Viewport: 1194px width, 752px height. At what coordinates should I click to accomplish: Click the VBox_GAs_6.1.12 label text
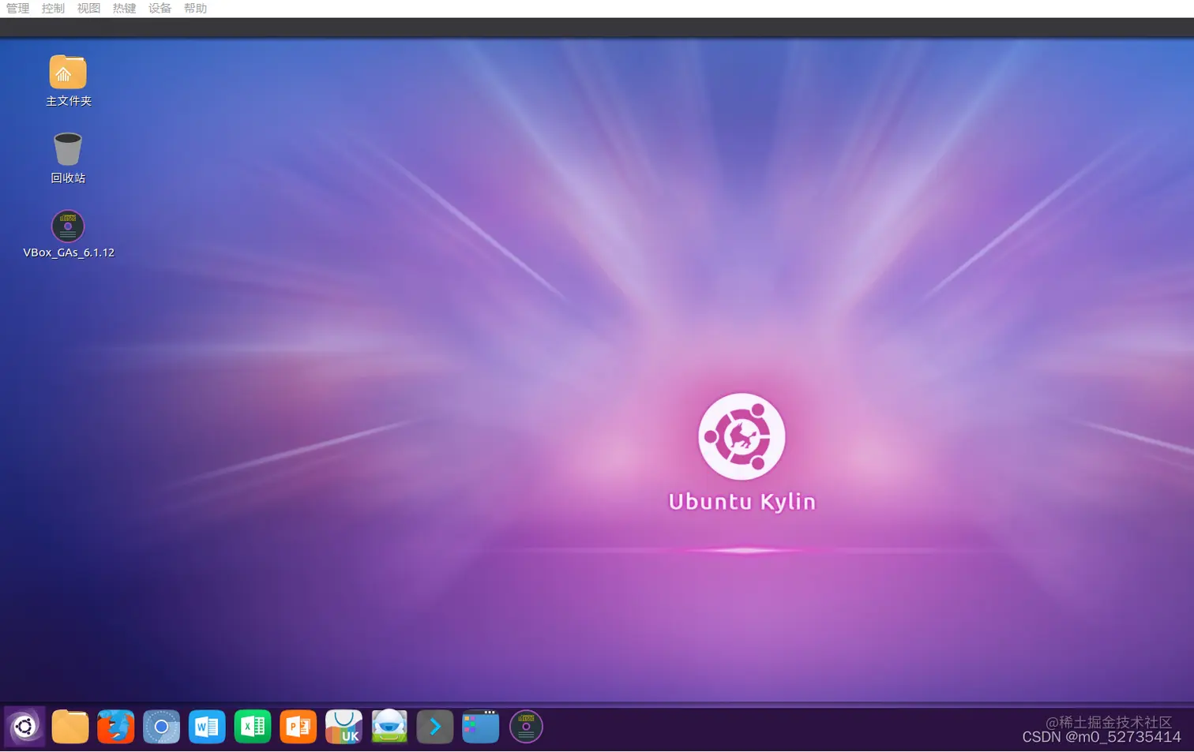[69, 253]
